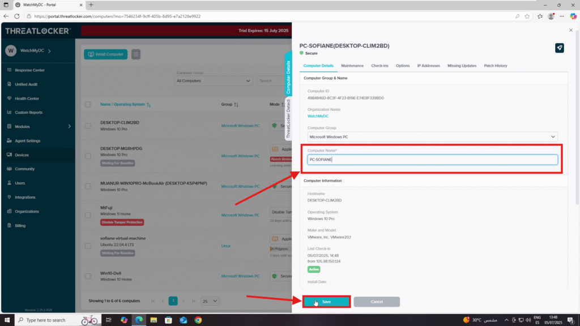
Task: Toggle the select-all computers checkbox
Action: (88, 105)
